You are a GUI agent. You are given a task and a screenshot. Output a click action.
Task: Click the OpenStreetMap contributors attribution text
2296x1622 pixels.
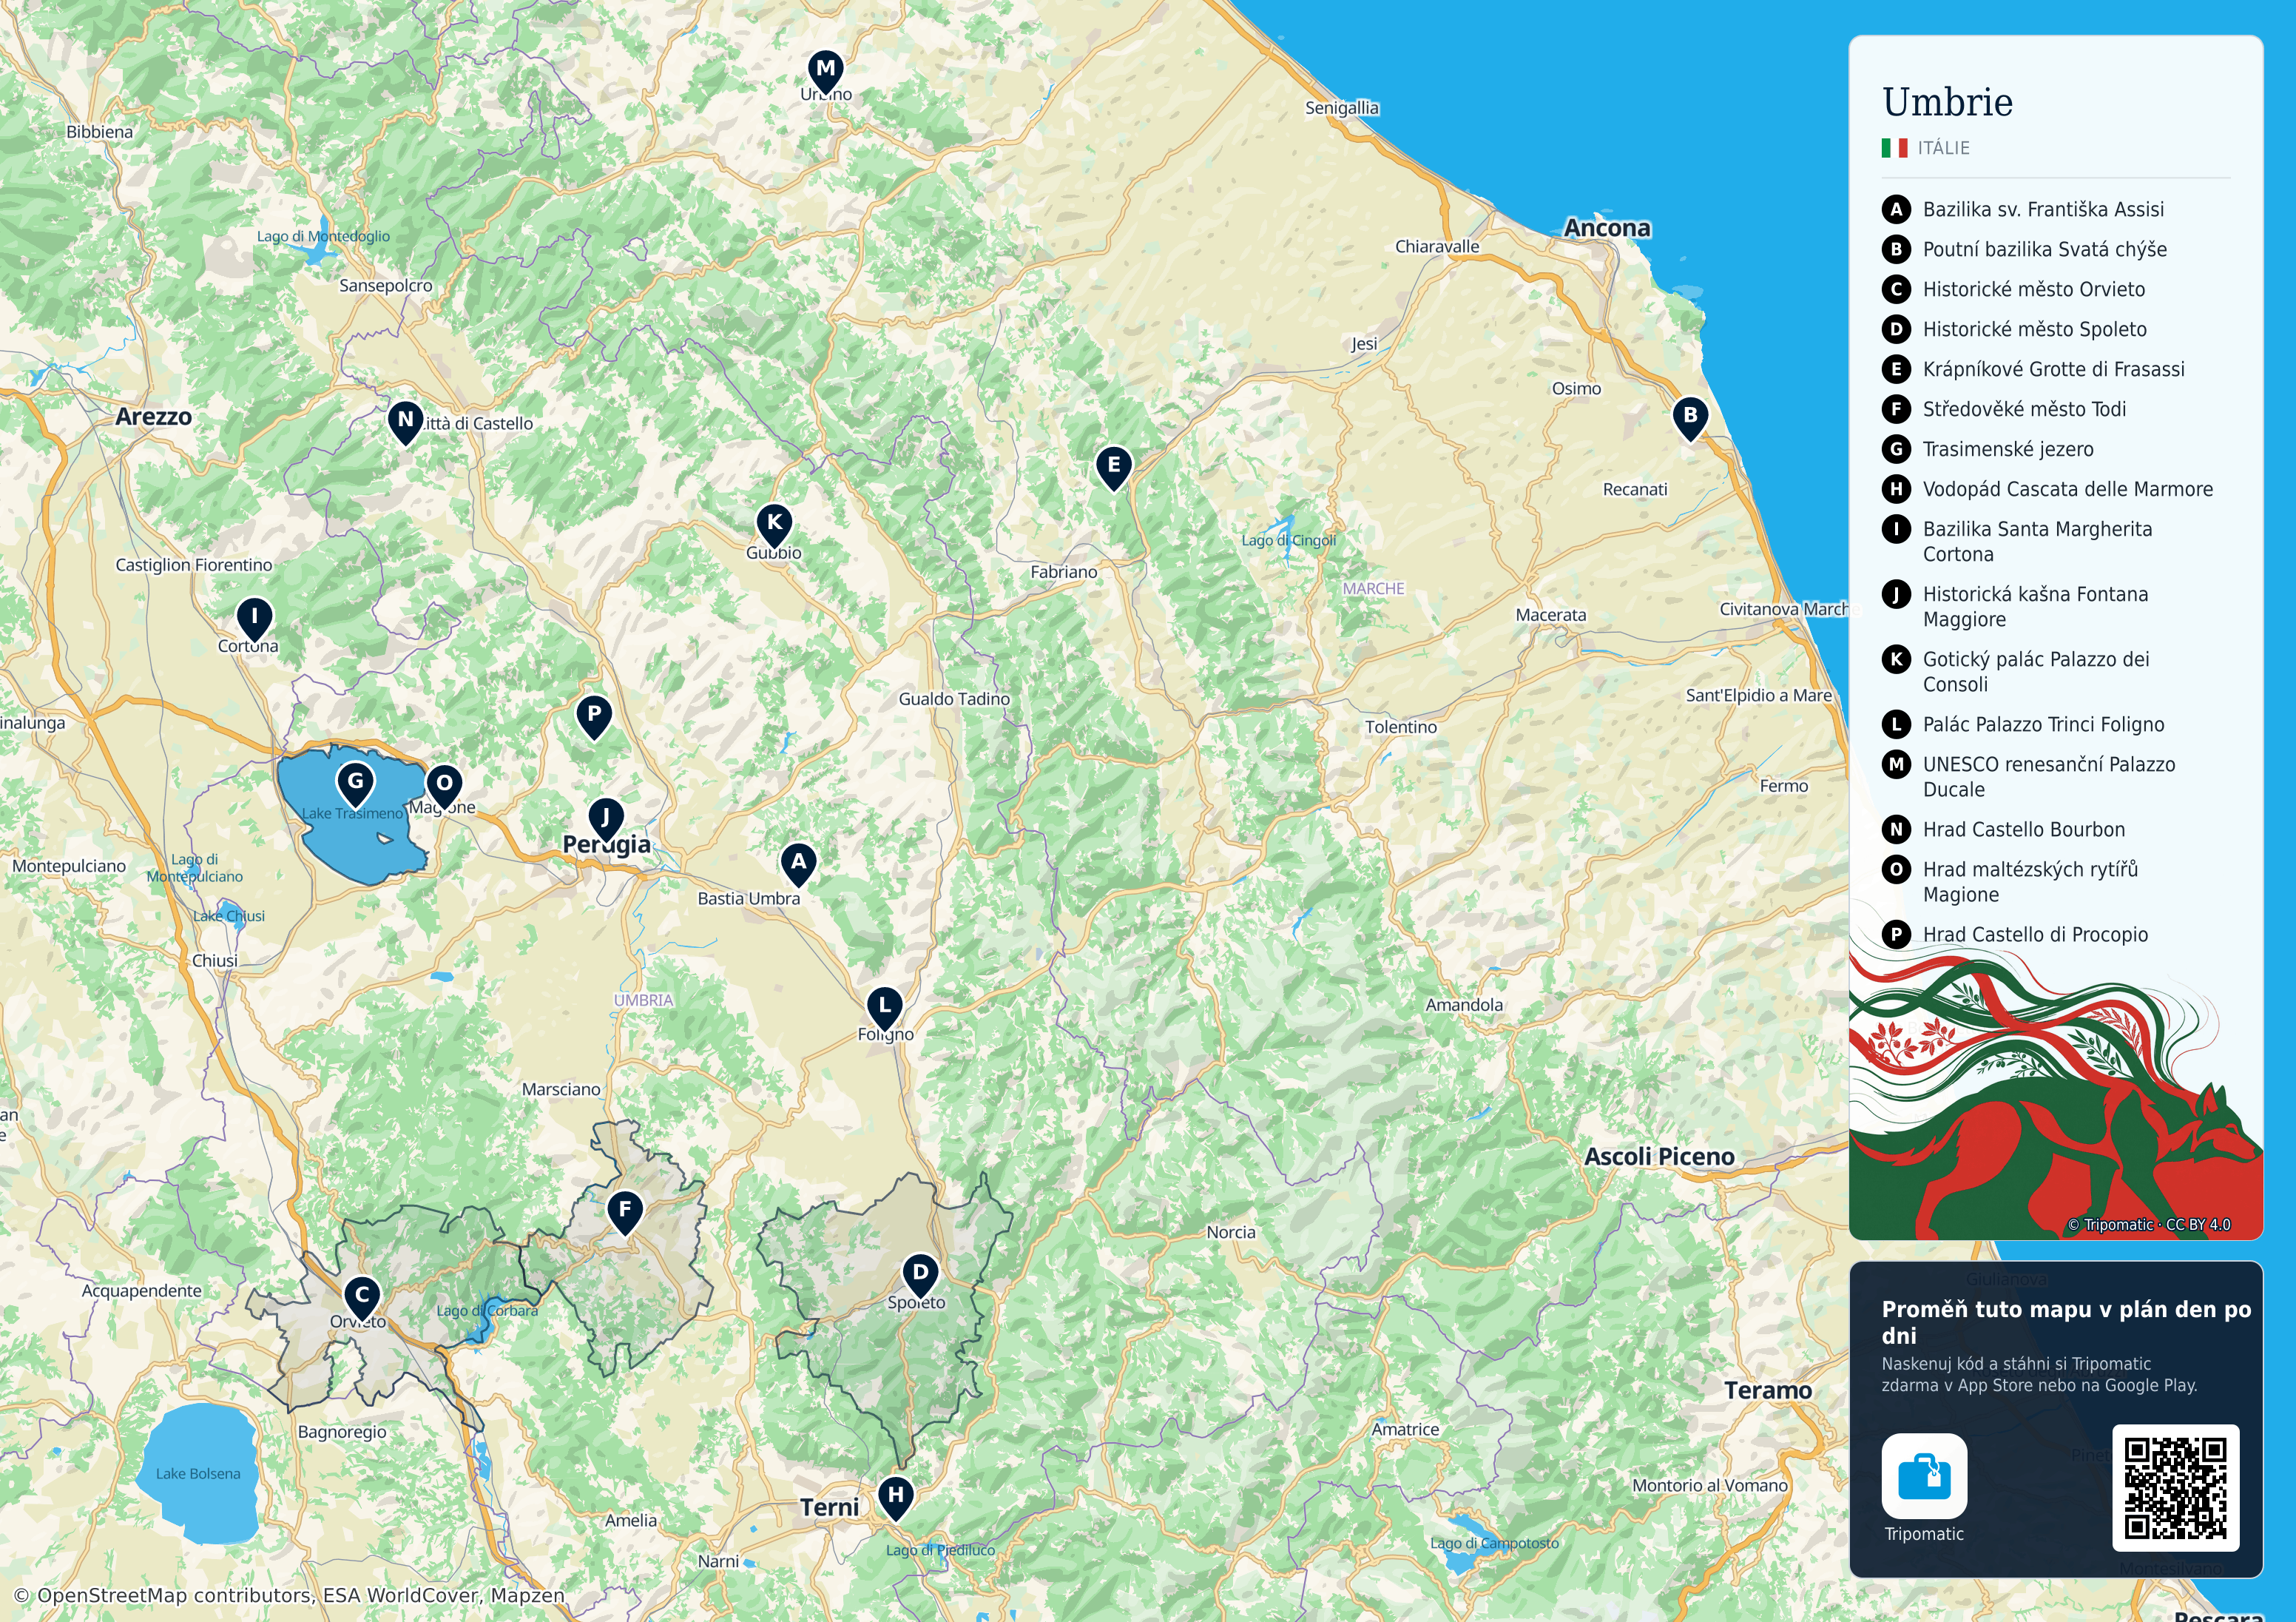[290, 1595]
